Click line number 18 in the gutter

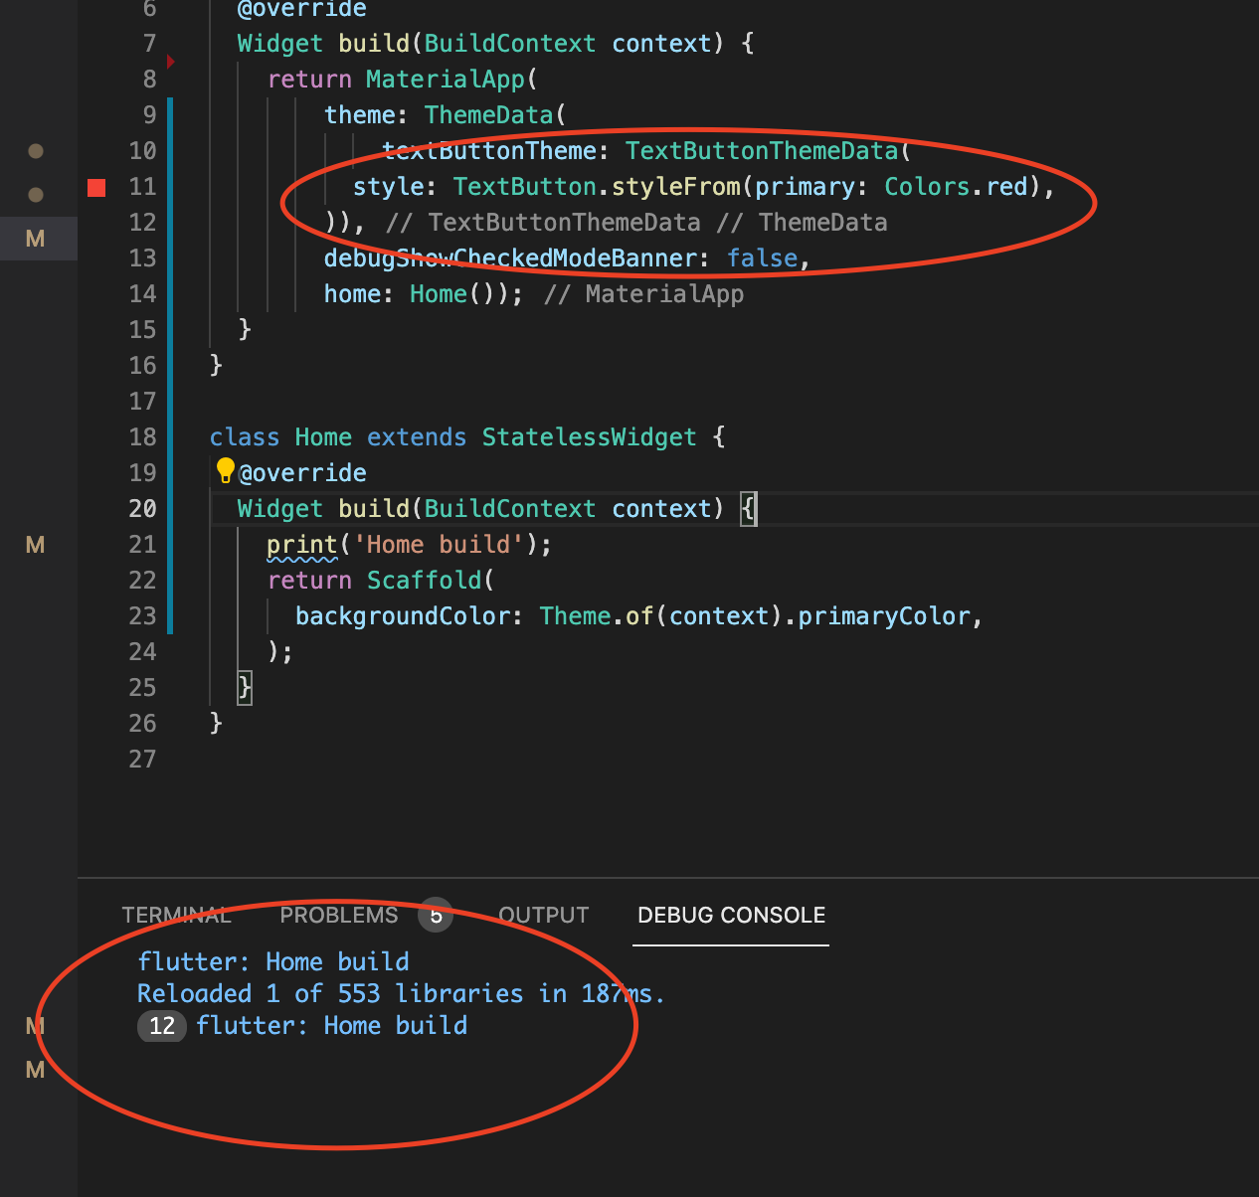[142, 437]
